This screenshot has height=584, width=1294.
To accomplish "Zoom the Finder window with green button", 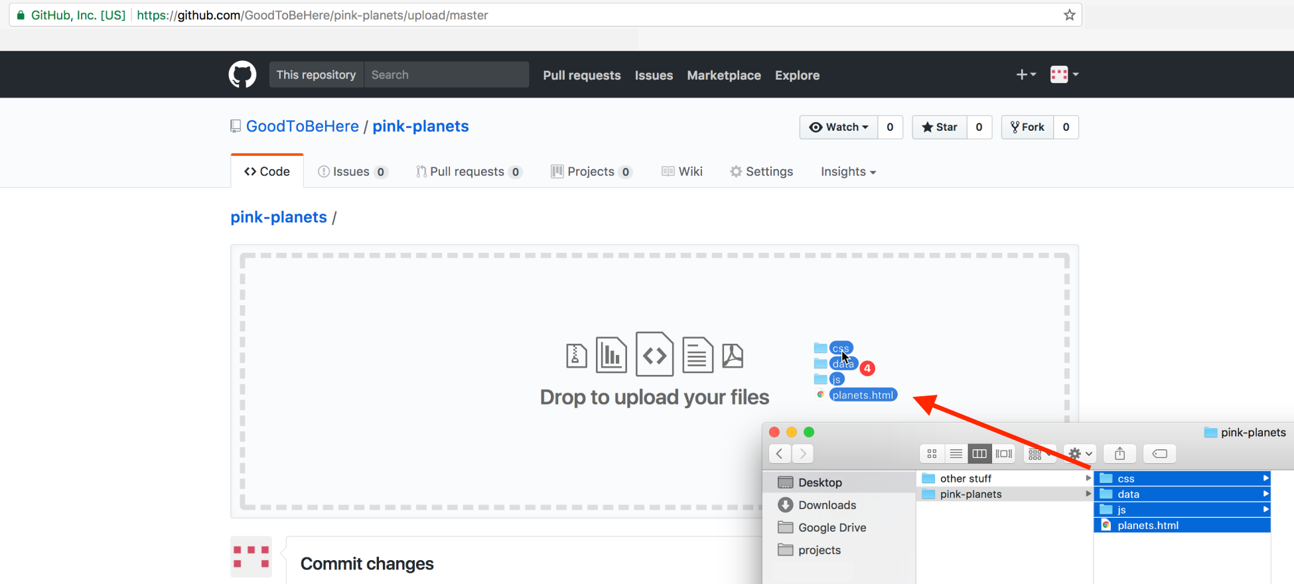I will pyautogui.click(x=809, y=432).
